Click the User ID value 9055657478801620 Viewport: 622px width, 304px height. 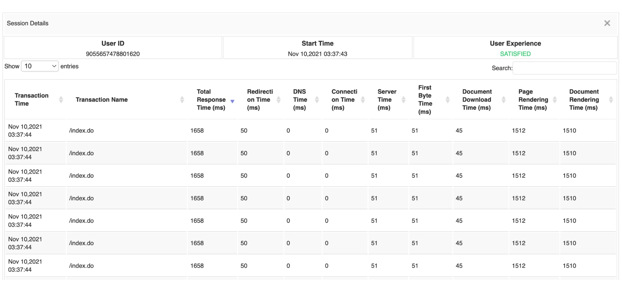[x=112, y=54]
